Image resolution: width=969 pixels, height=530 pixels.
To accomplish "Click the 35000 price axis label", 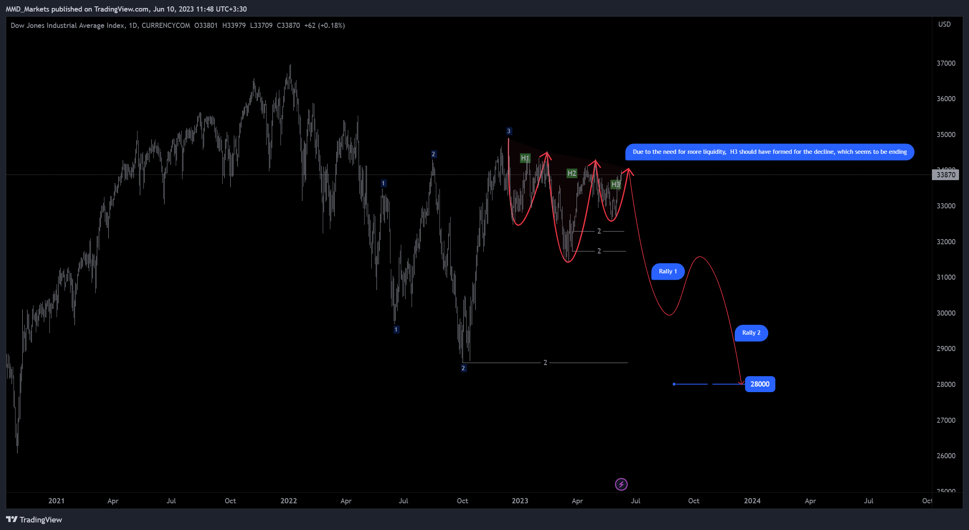I will coord(946,135).
